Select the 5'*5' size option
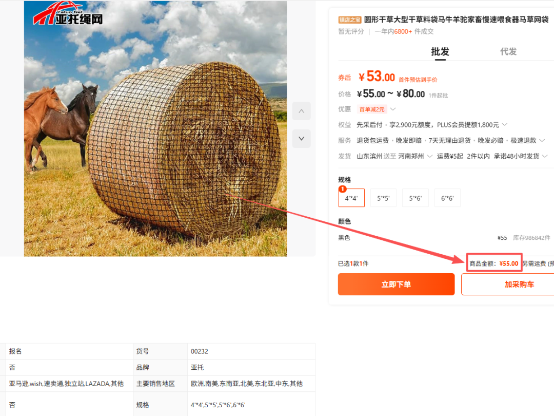The height and width of the screenshot is (416, 554). pos(383,198)
